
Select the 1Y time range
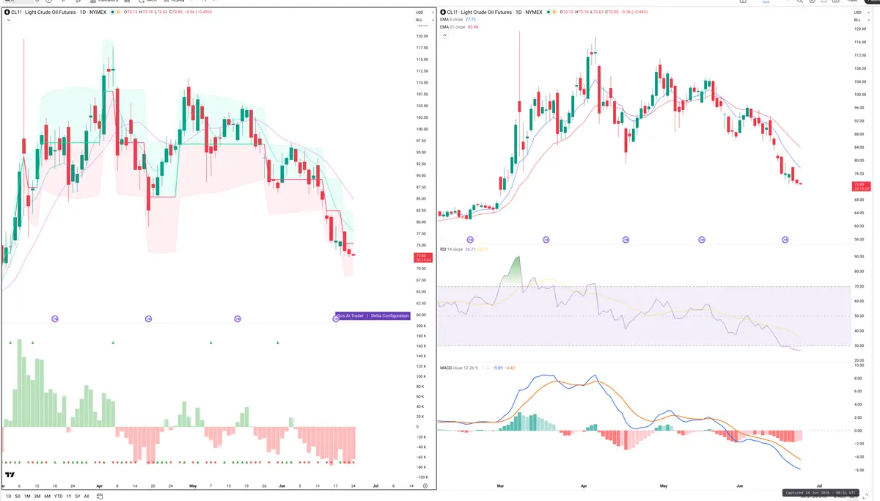68,497
